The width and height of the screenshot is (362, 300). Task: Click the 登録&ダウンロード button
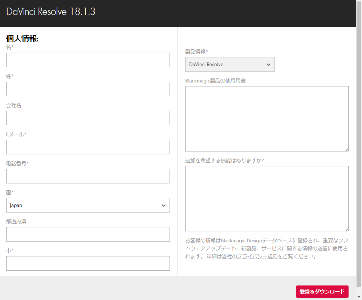[322, 292]
